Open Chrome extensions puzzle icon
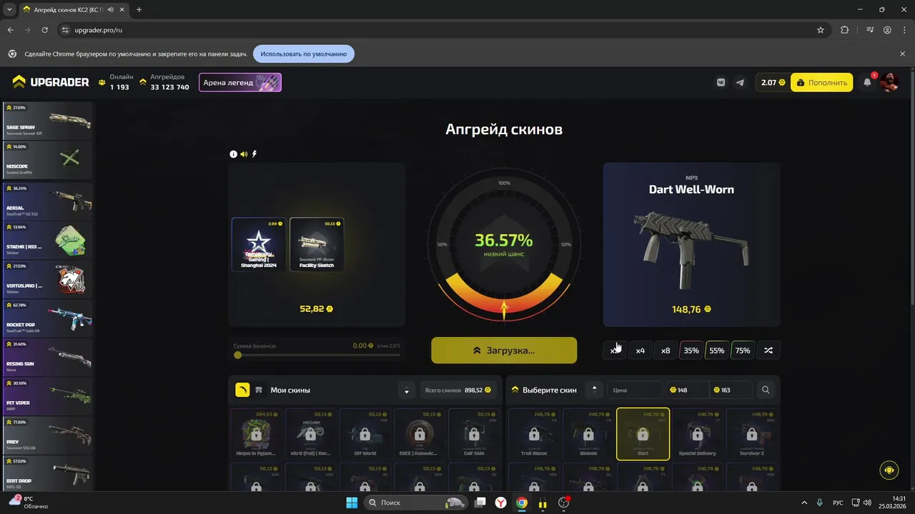Image resolution: width=915 pixels, height=514 pixels. click(x=845, y=30)
